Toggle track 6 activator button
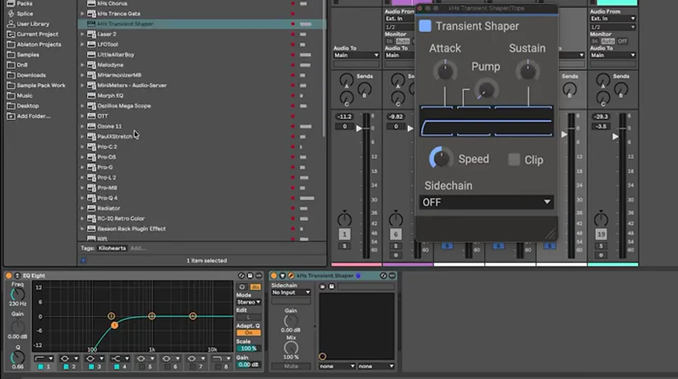Image resolution: width=678 pixels, height=379 pixels. (x=396, y=234)
